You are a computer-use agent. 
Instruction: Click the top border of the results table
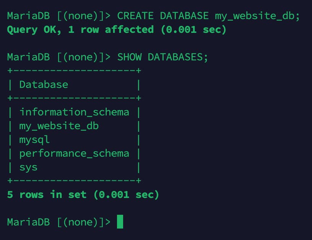74,71
